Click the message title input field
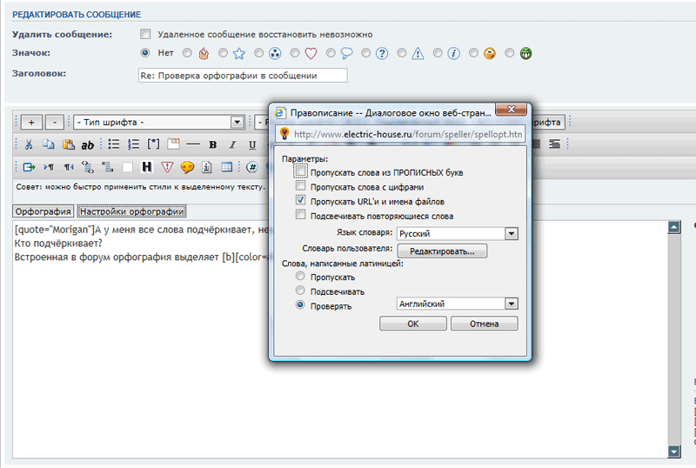The image size is (696, 468). (x=242, y=75)
